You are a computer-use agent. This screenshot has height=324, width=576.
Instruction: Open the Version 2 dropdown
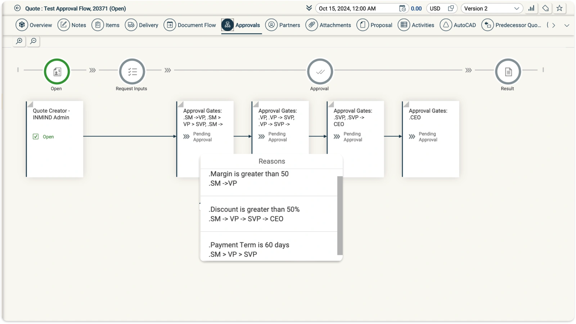click(x=491, y=8)
